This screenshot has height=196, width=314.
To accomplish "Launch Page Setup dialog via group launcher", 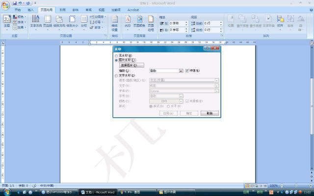I will tap(105, 36).
